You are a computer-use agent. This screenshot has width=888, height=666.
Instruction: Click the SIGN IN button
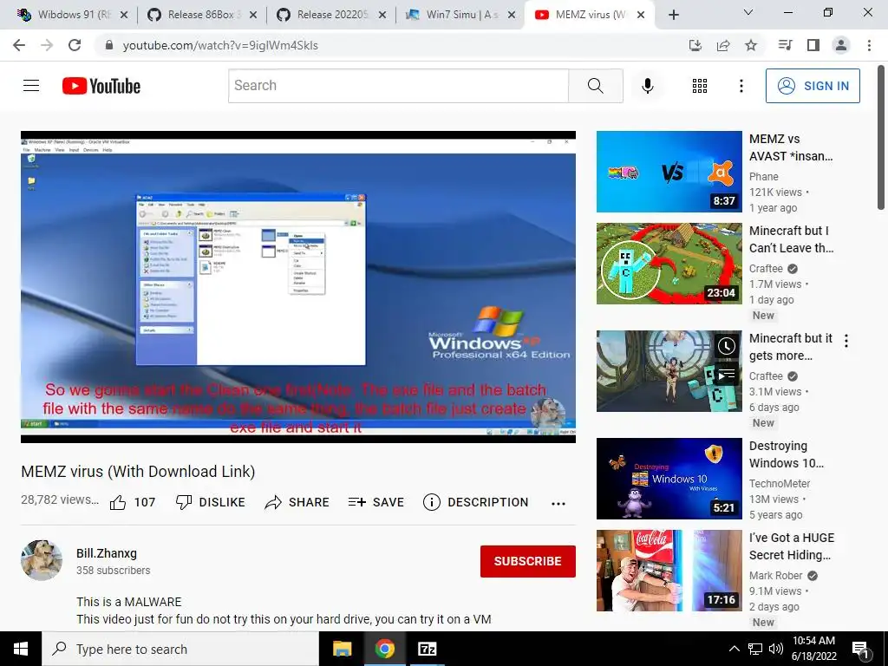point(813,86)
